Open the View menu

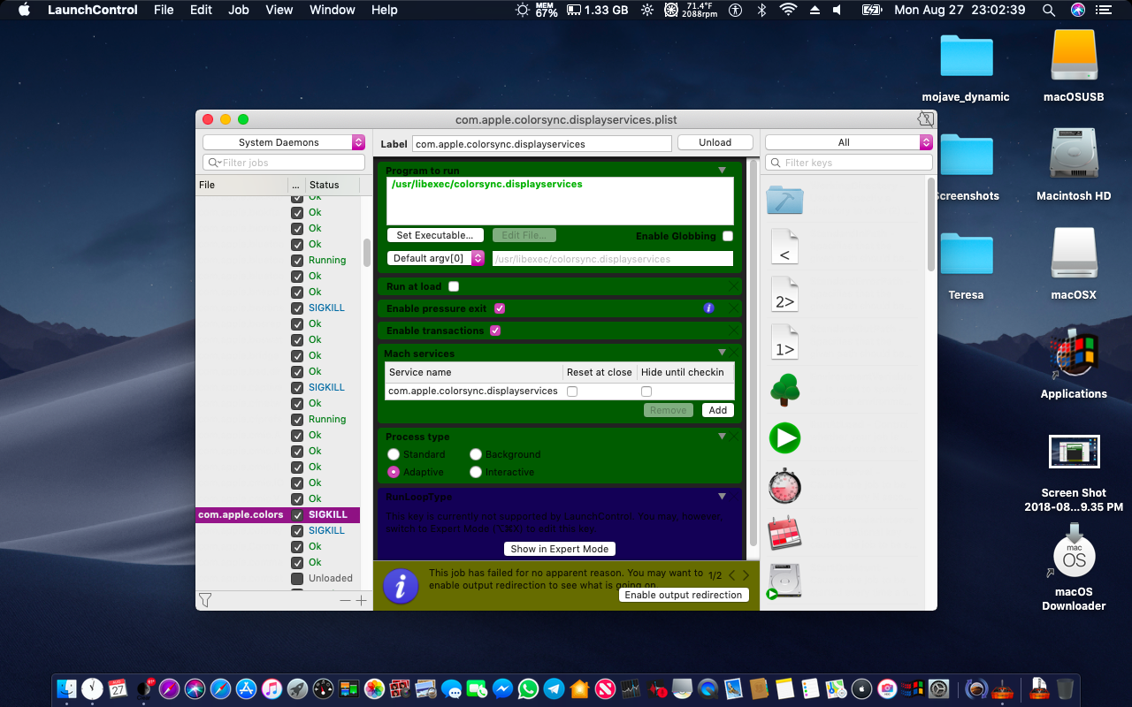pos(279,10)
